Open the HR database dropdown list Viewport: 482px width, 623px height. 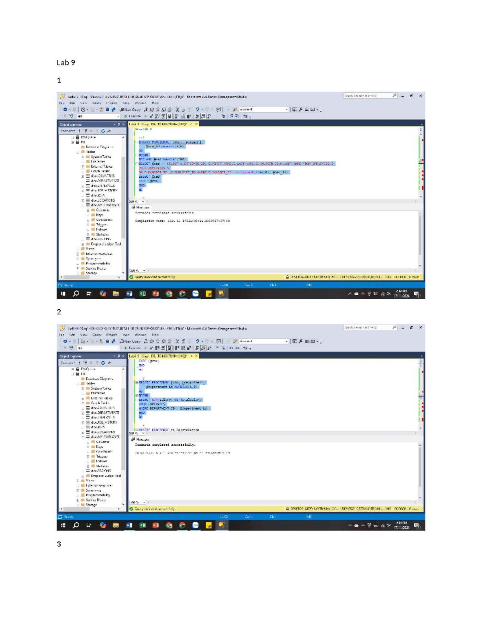pos(119,116)
